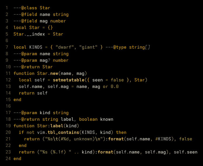This screenshot has height=166, width=203.
Task: Click the end keyword on line 24
Action: tap(17, 159)
